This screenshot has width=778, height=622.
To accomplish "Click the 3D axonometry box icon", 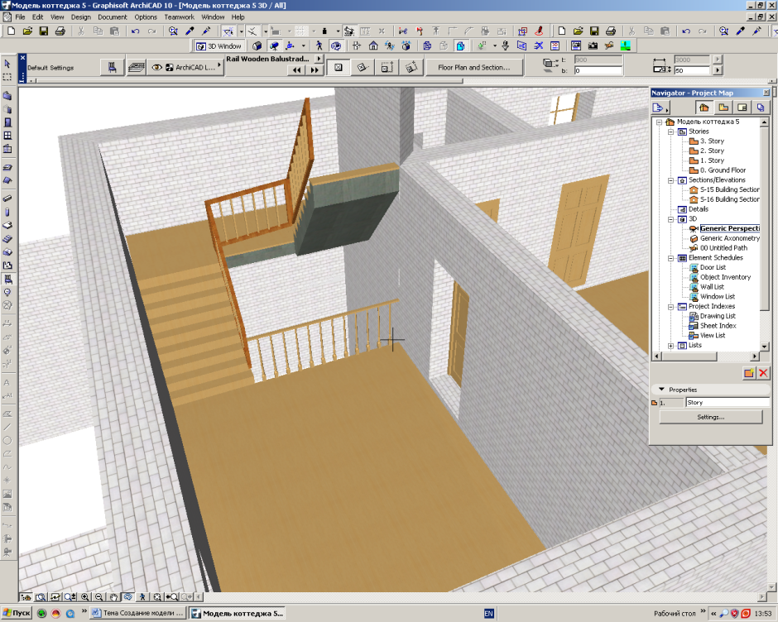I will [257, 46].
